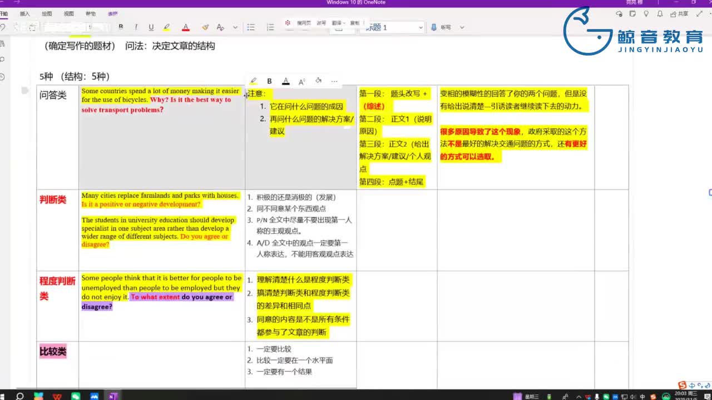Toggle underline in the ribbon toolbar

point(151,27)
